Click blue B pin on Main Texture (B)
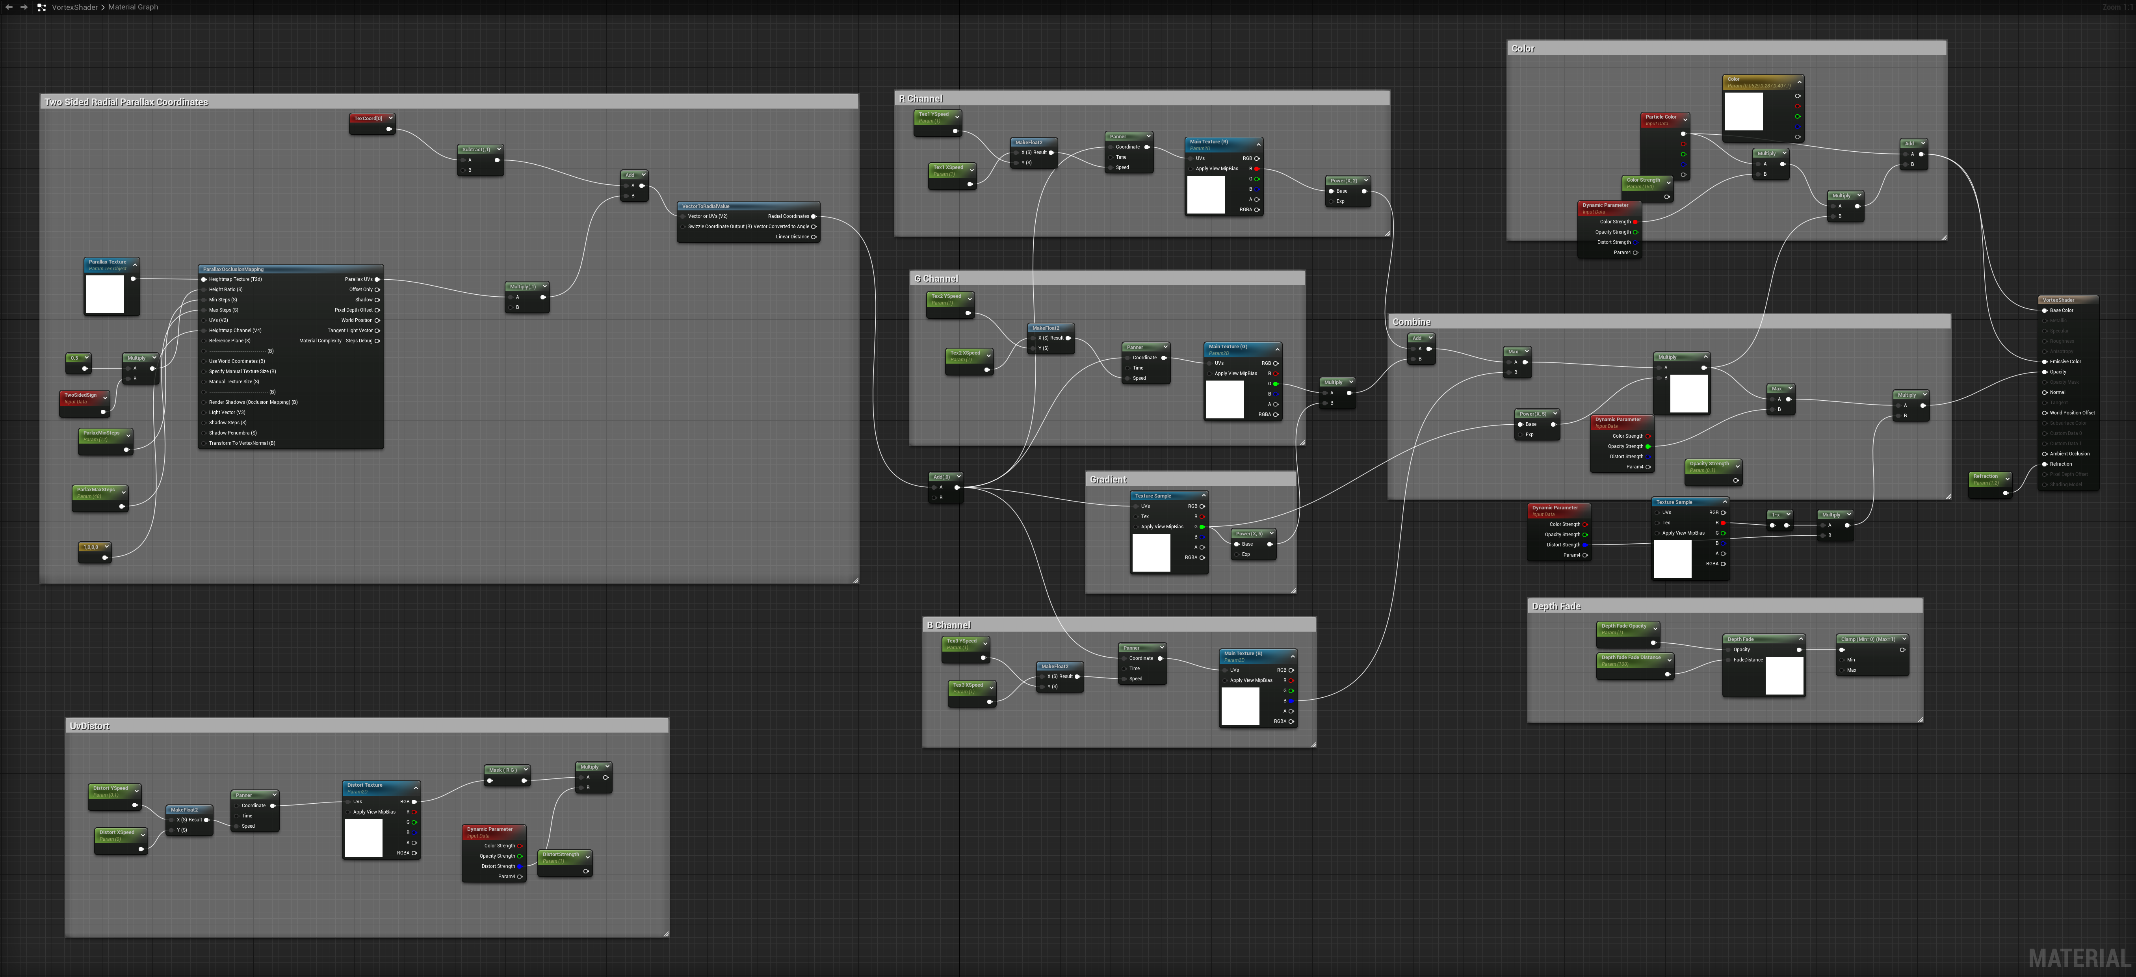The image size is (2136, 977). (1291, 701)
